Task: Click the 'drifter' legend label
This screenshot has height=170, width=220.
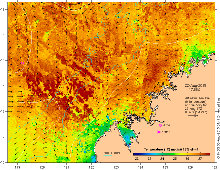Action: (165, 132)
